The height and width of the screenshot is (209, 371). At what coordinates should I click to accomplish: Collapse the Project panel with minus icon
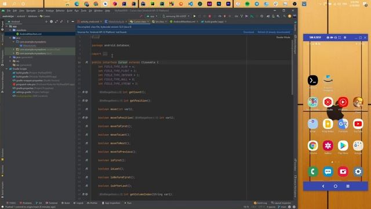point(72,21)
